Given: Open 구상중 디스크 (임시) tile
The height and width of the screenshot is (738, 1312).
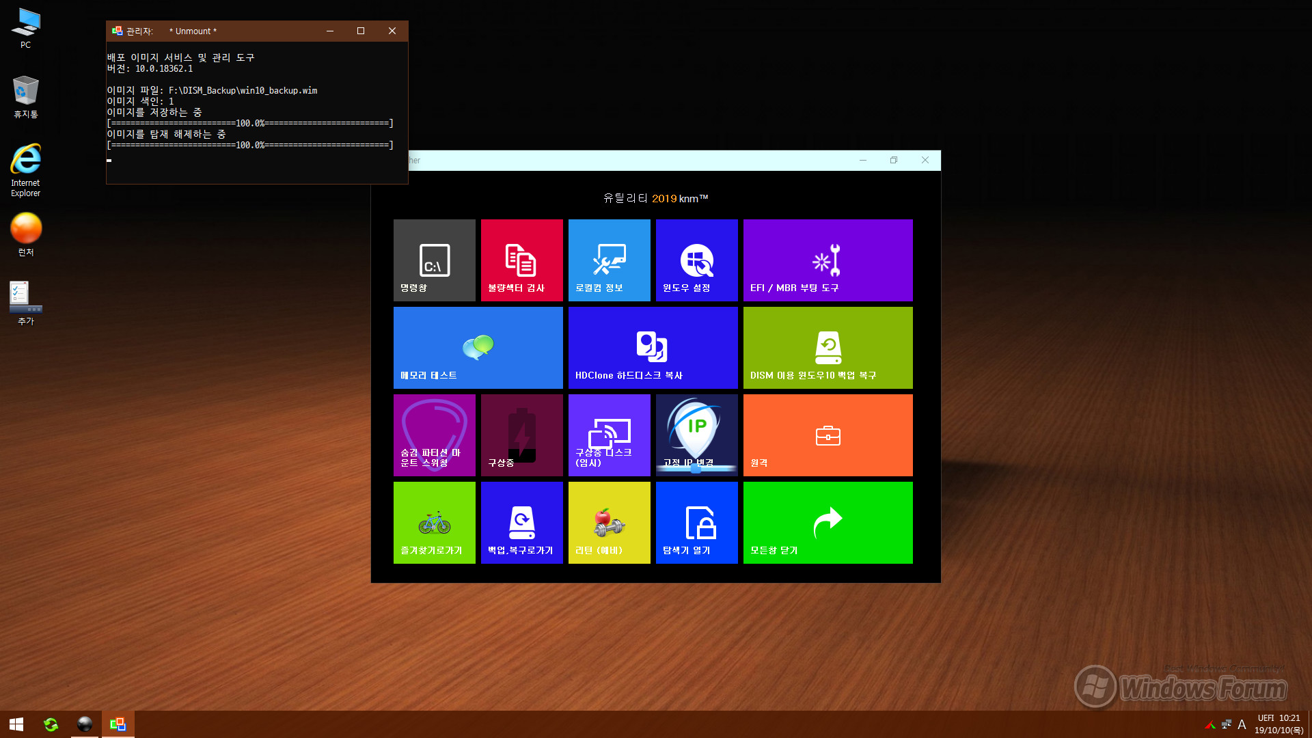Looking at the screenshot, I should [x=609, y=435].
